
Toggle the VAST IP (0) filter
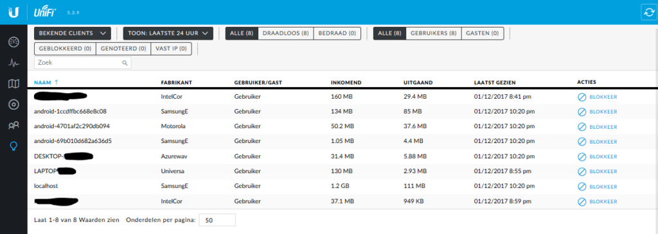tap(171, 49)
